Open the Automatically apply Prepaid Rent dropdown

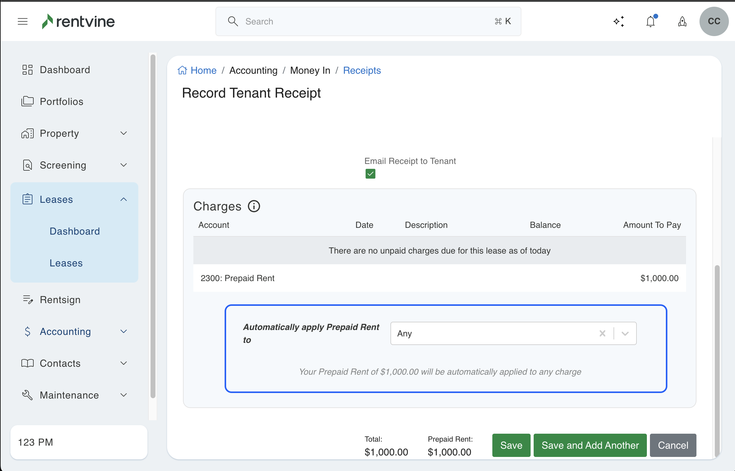625,333
